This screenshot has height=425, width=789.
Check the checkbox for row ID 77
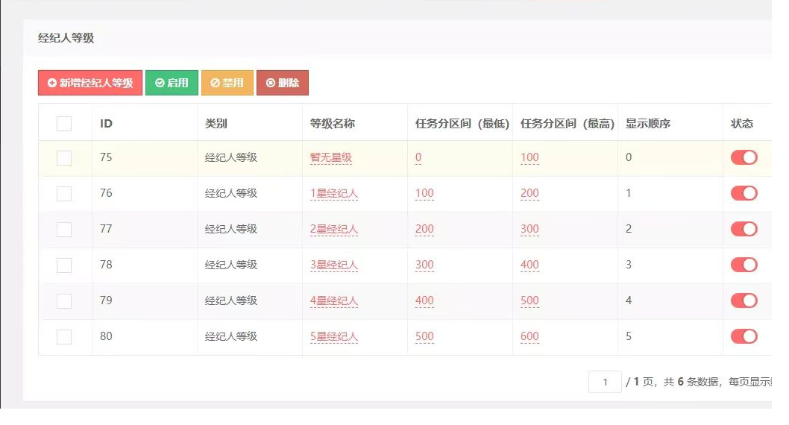64,230
